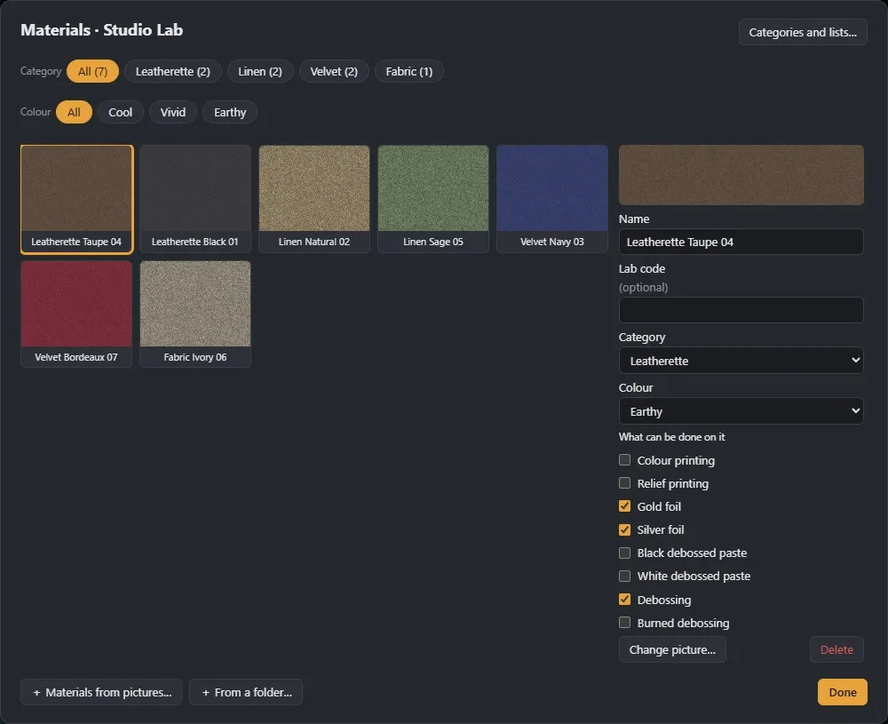Untick the Debossing checkbox
Image resolution: width=888 pixels, height=724 pixels.
[624, 600]
